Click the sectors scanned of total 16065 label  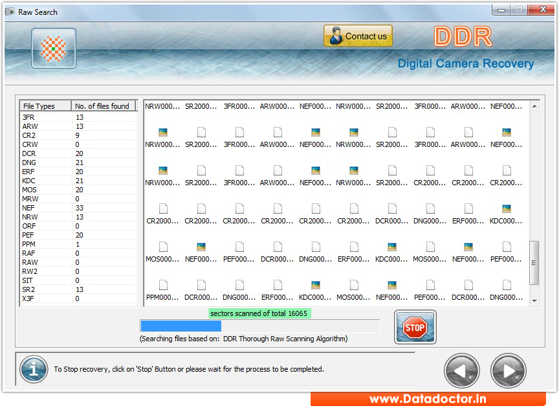pos(259,313)
